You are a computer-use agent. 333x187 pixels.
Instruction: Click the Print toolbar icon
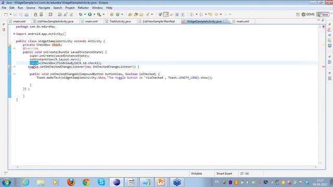[27, 15]
